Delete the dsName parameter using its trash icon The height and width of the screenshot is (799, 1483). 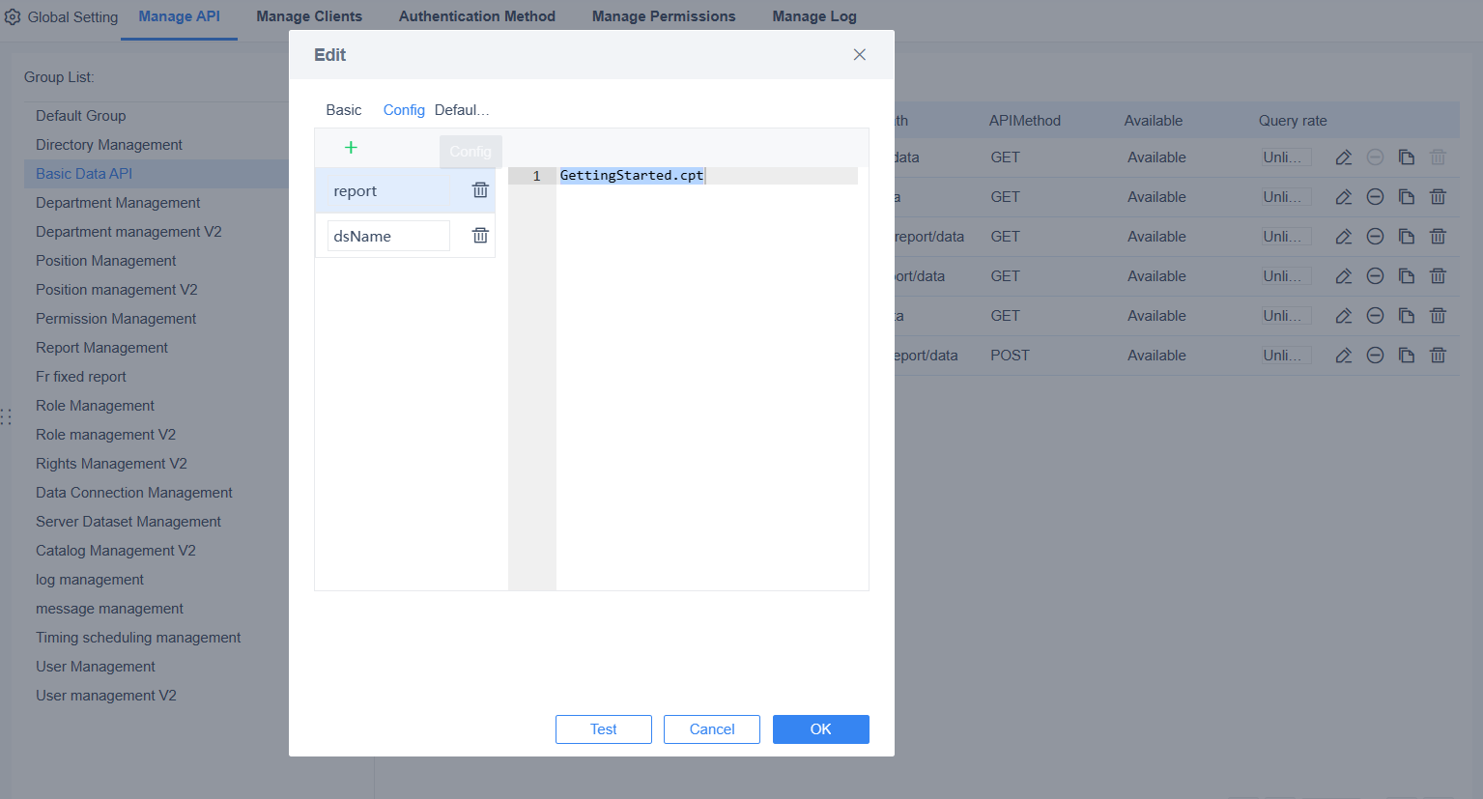pos(479,235)
